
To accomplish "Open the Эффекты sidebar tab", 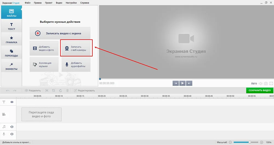I will pos(12,66).
